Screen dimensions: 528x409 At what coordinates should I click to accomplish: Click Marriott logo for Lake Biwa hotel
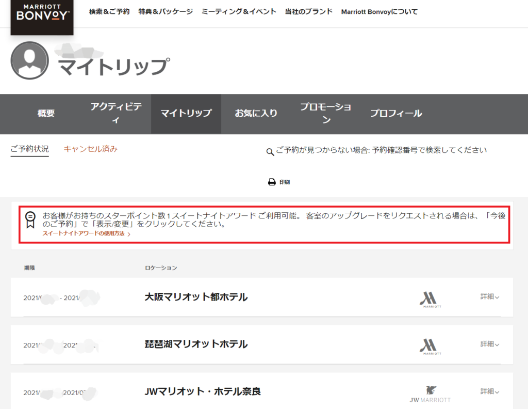(x=430, y=347)
